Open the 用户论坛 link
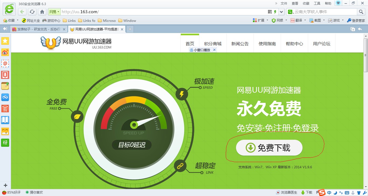Screen dimensions: 368x196 pos(322,44)
